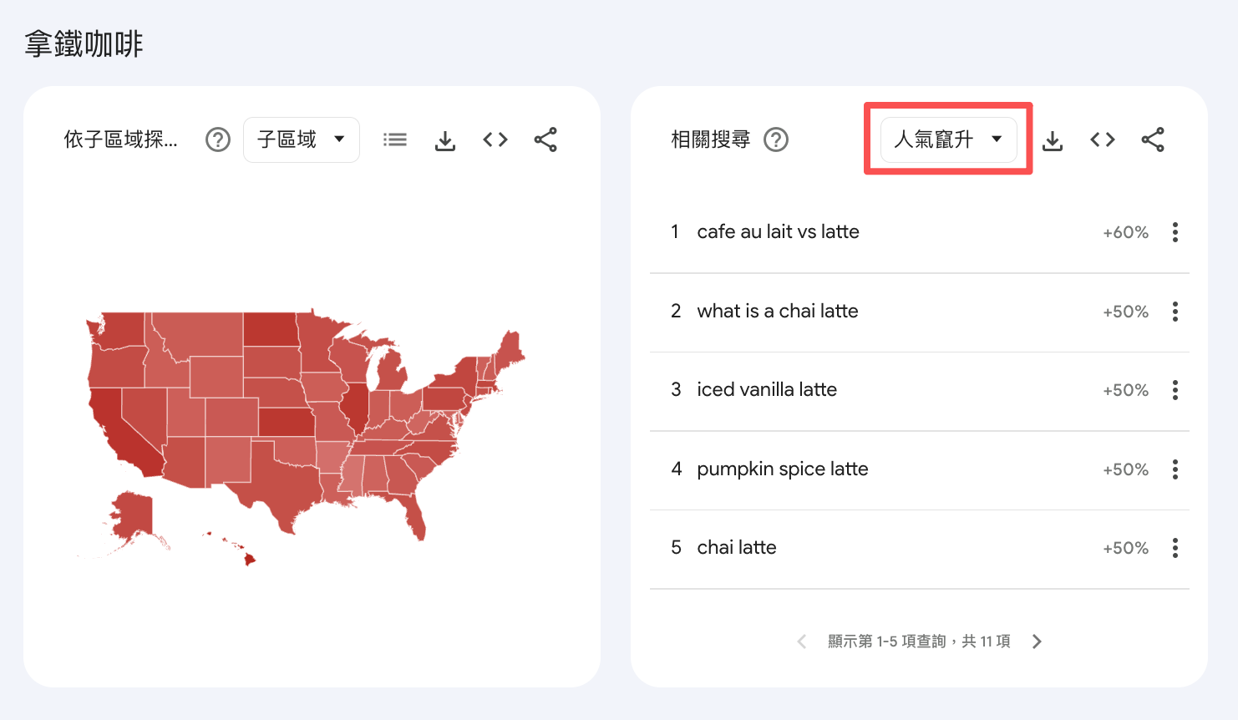This screenshot has width=1238, height=720.
Task: Share the subregion map panel
Action: [x=545, y=139]
